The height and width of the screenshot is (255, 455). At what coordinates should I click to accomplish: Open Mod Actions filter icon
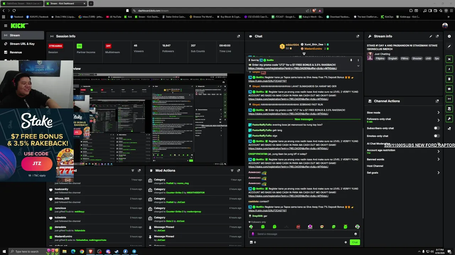tap(232, 170)
